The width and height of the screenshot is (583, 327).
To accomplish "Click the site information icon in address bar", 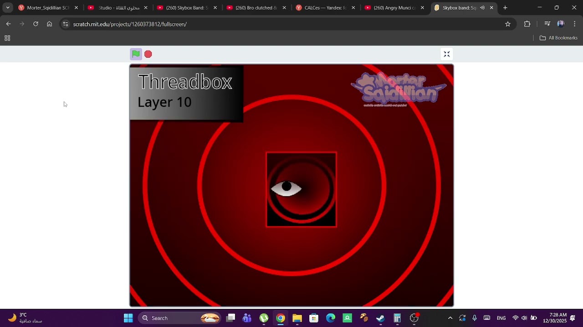I will (x=66, y=24).
